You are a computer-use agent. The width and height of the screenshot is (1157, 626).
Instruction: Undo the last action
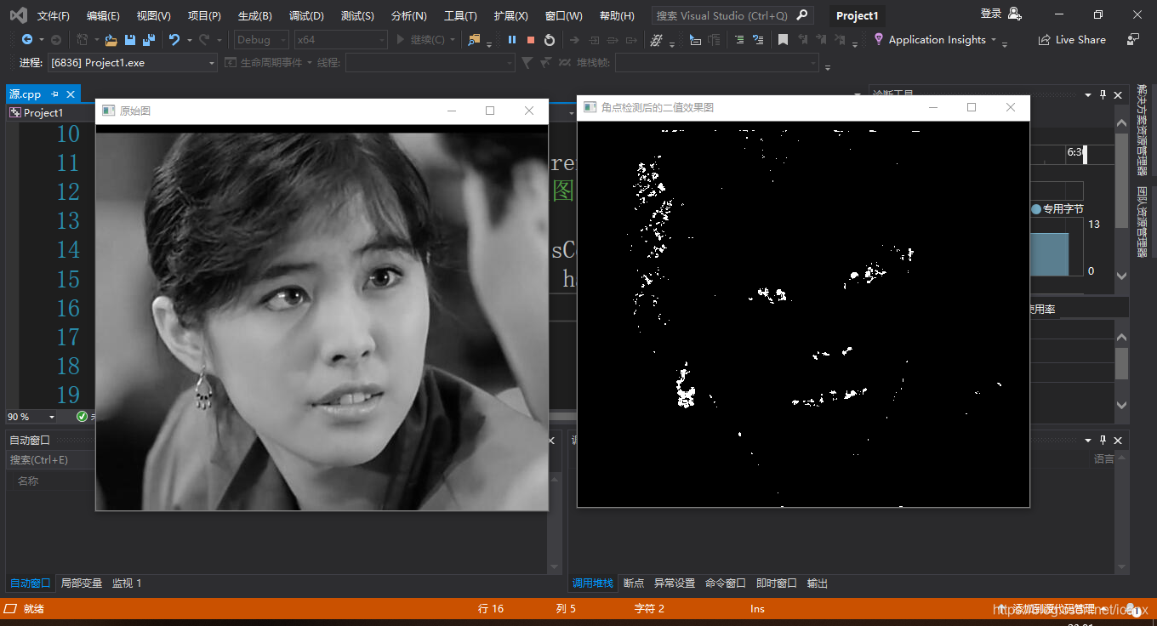click(174, 40)
